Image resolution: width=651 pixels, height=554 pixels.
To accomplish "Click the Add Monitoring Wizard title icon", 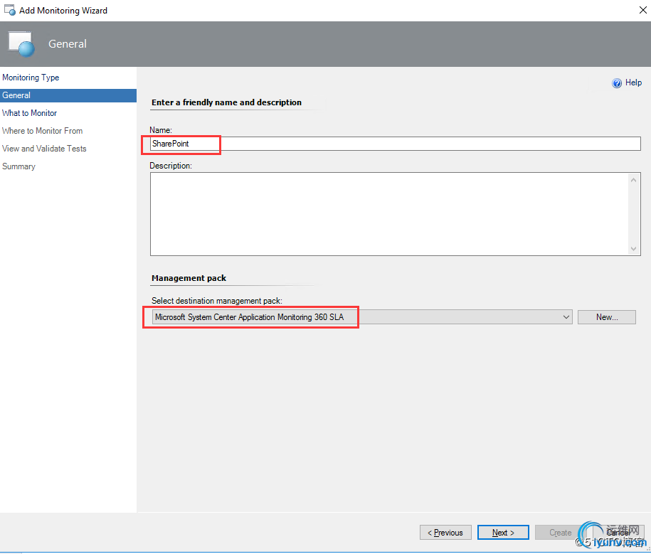I will (9, 10).
